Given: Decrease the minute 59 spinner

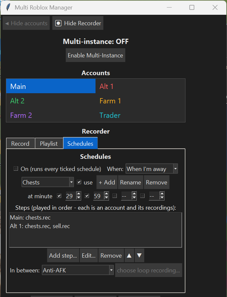Looking at the screenshot, I should pos(106,198).
